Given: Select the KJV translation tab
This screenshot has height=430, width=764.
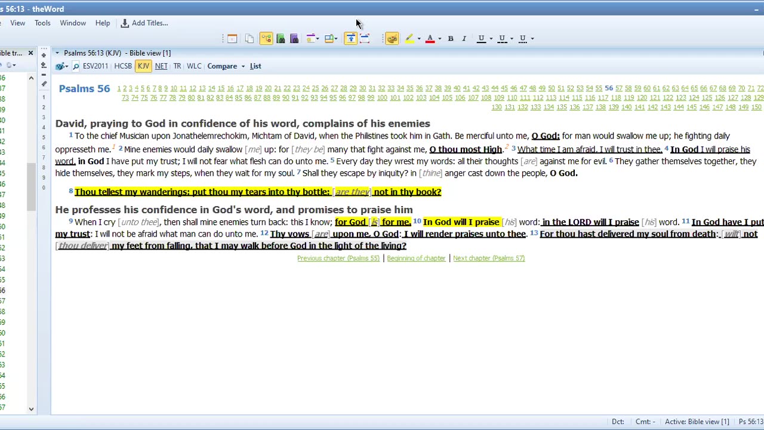Looking at the screenshot, I should click(x=143, y=66).
